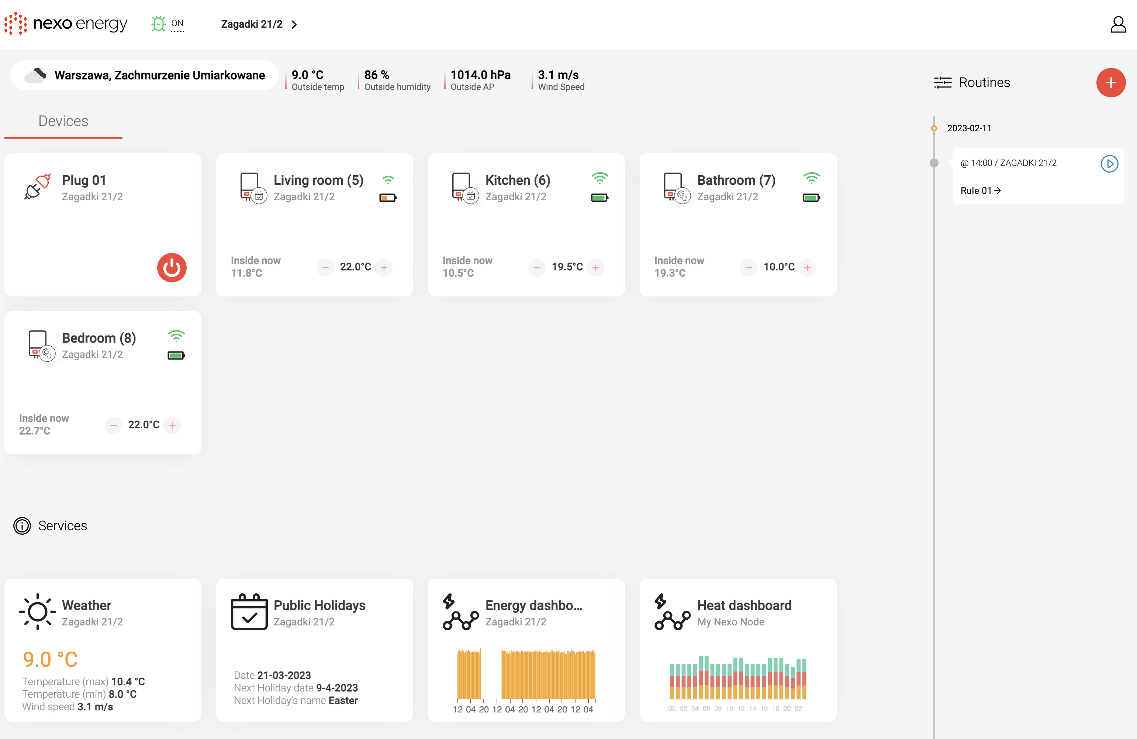Click the Living room schedule mode icon
This screenshot has height=739, width=1137.
tap(259, 196)
